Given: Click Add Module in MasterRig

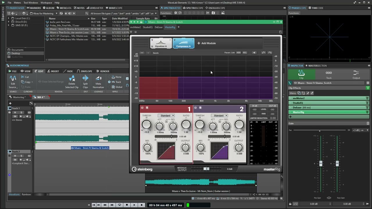Looking at the screenshot, I should pyautogui.click(x=207, y=43).
